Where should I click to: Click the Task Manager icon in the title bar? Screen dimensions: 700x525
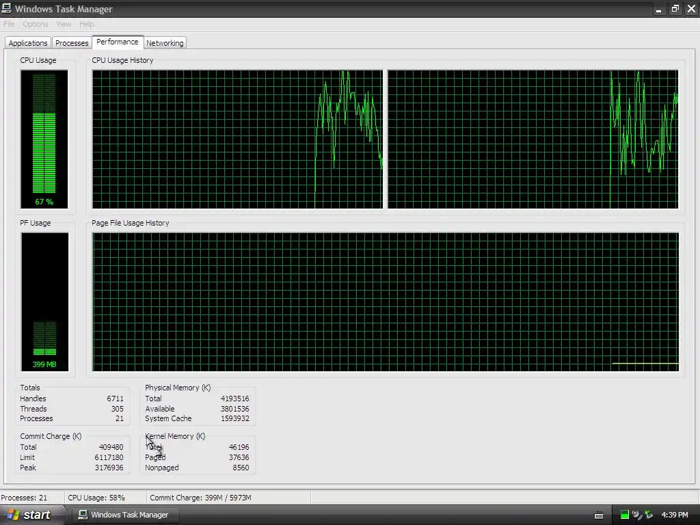6,8
